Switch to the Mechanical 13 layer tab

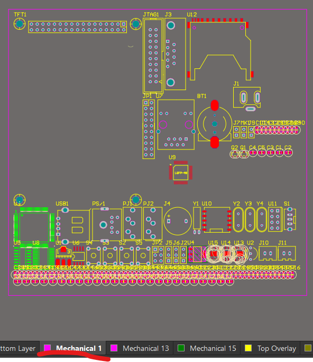pyautogui.click(x=140, y=348)
